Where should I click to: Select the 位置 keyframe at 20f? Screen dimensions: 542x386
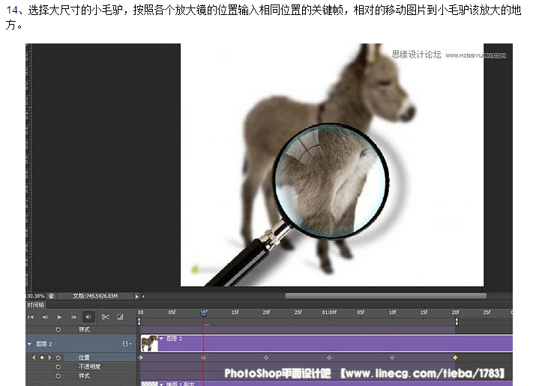point(266,358)
